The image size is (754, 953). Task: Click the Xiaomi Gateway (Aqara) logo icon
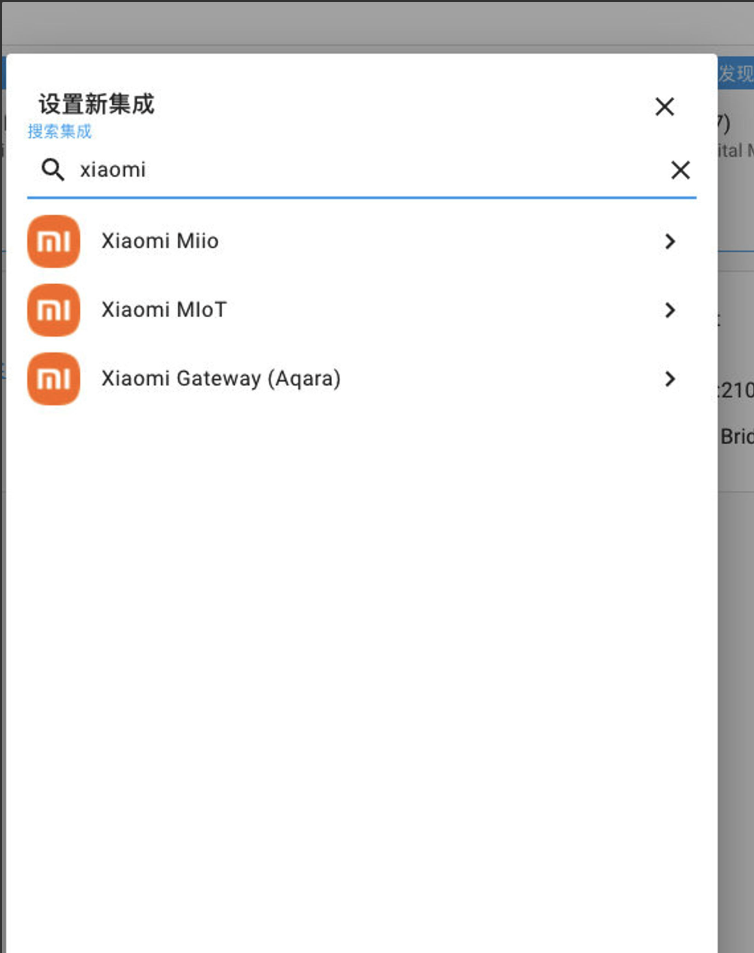pyautogui.click(x=53, y=379)
